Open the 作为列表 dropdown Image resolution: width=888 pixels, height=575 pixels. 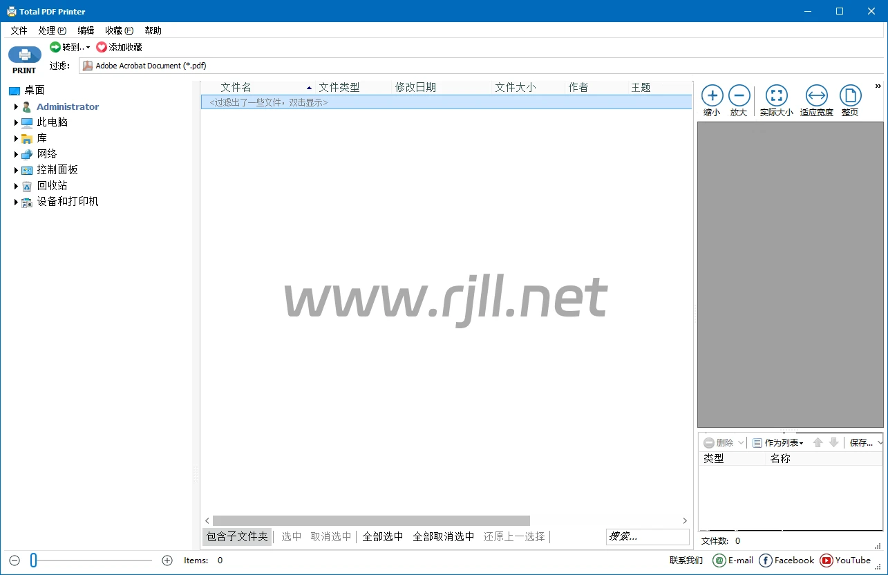778,443
